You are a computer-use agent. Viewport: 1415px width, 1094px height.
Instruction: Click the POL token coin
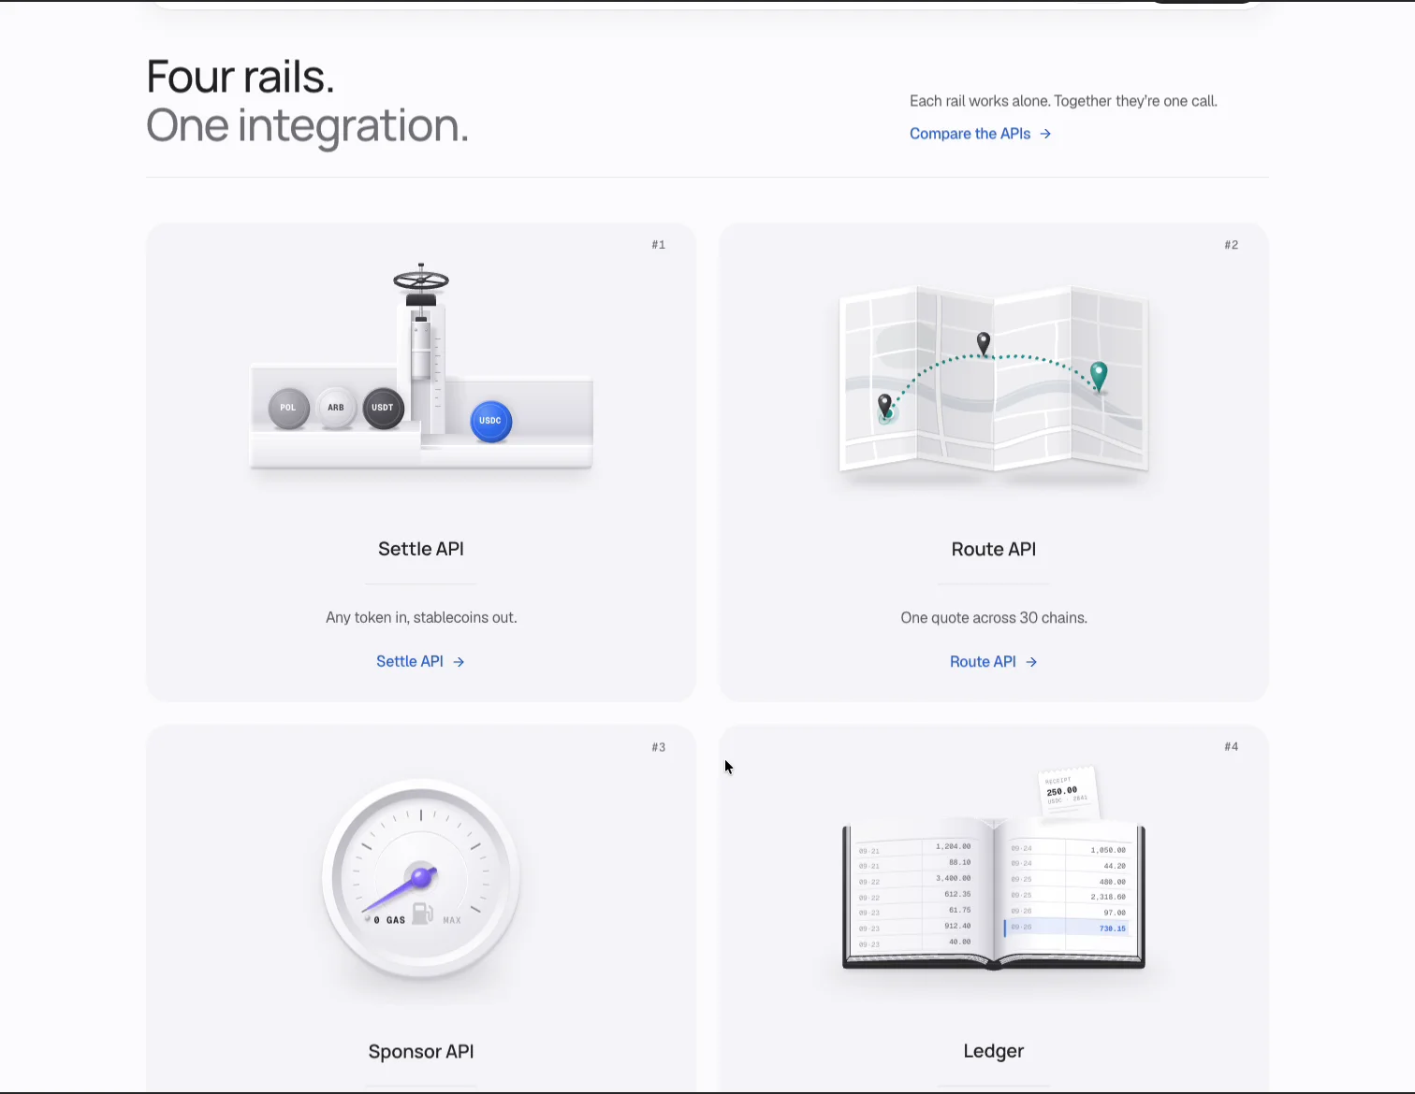pos(288,408)
